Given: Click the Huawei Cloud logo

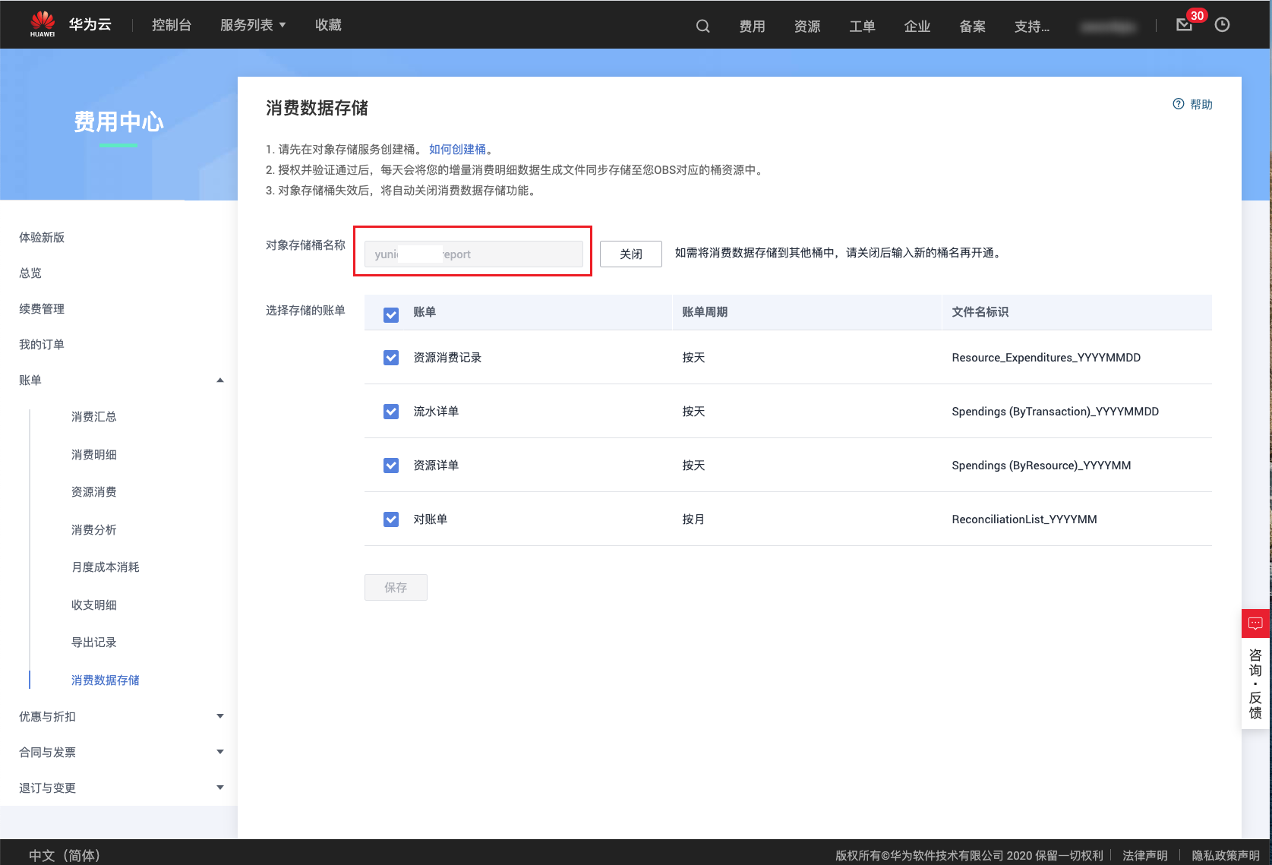Looking at the screenshot, I should point(43,24).
